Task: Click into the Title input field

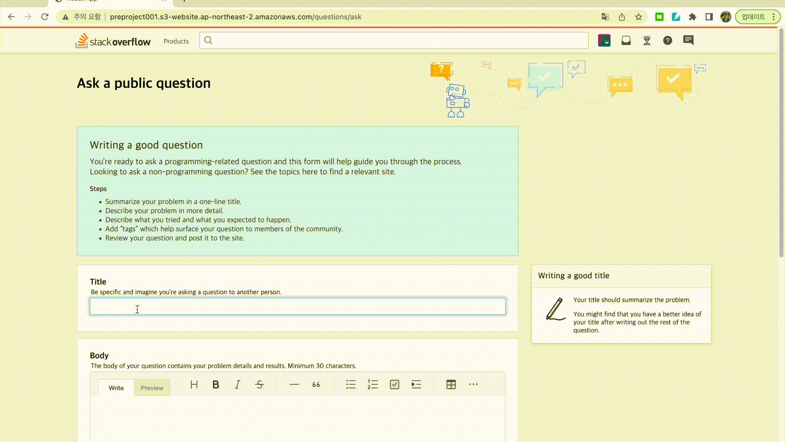Action: coord(298,306)
